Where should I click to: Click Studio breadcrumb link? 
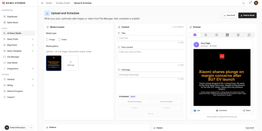click(49, 3)
